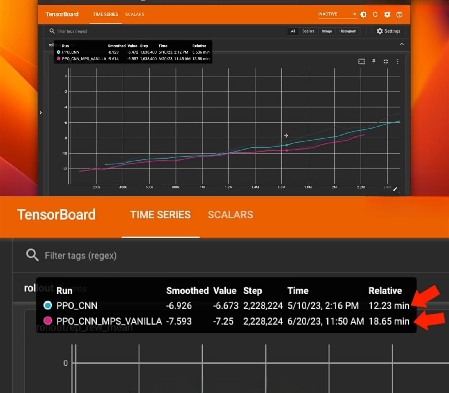Click the -7.593 smoothed value
449x393 pixels.
(x=179, y=321)
